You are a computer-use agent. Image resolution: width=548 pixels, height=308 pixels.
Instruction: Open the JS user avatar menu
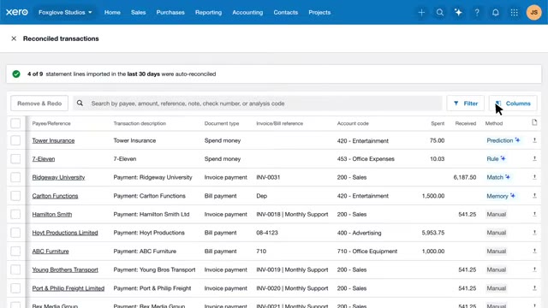[x=533, y=13]
